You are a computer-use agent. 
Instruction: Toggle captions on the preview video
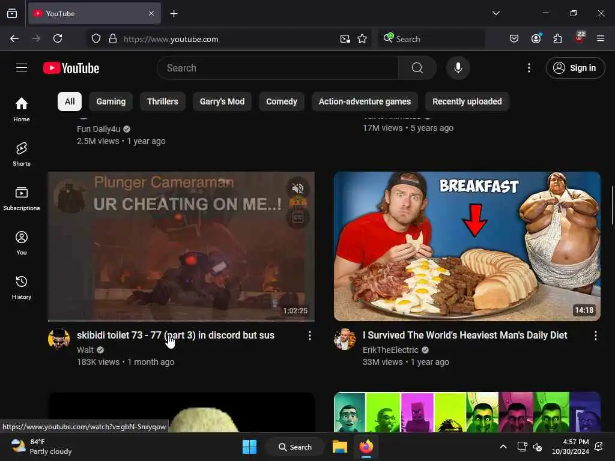pos(298,217)
